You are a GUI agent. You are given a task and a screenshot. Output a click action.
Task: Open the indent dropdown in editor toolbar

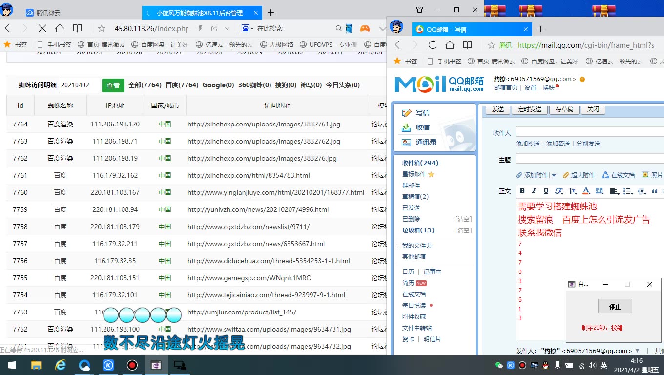(x=642, y=191)
